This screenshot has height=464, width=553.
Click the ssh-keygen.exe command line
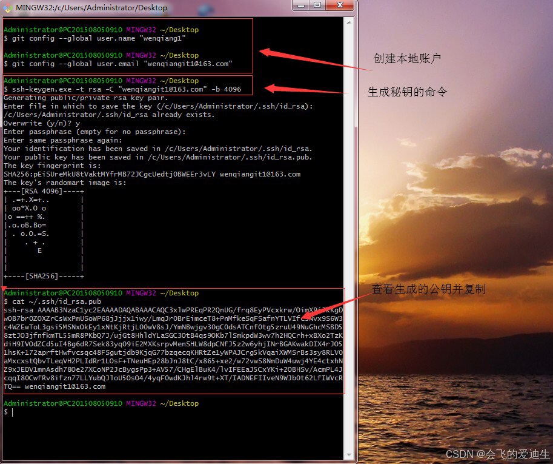(122, 89)
